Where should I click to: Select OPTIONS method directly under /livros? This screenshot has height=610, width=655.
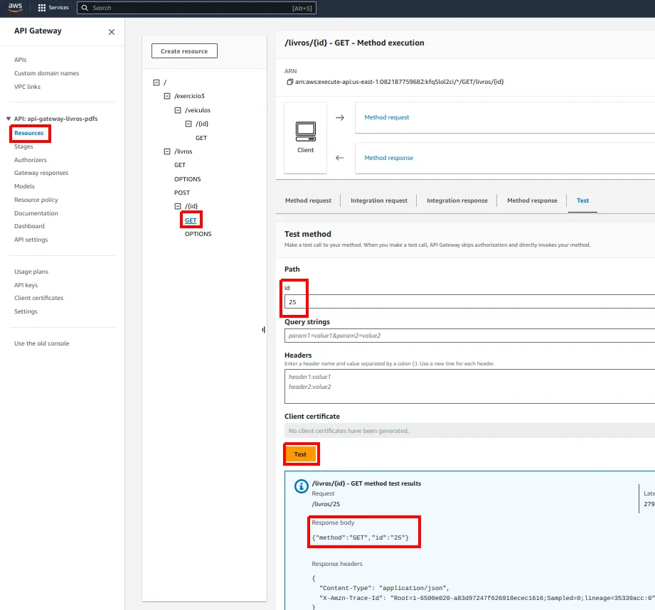coord(187,179)
